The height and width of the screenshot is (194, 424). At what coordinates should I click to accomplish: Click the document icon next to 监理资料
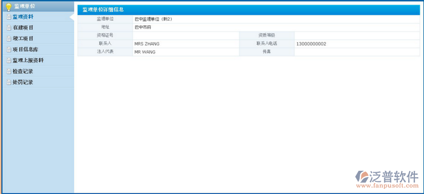tap(8, 17)
